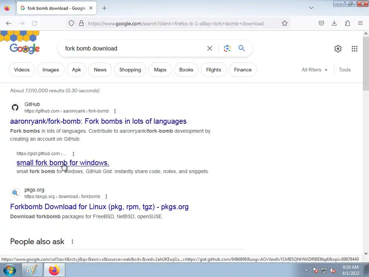Click the browser forward arrow
The height and width of the screenshot is (277, 369).
pyautogui.click(x=22, y=23)
